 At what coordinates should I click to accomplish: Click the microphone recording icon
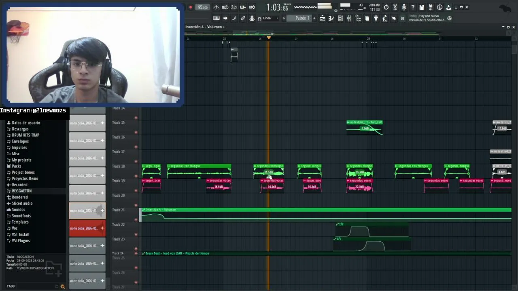(404, 7)
